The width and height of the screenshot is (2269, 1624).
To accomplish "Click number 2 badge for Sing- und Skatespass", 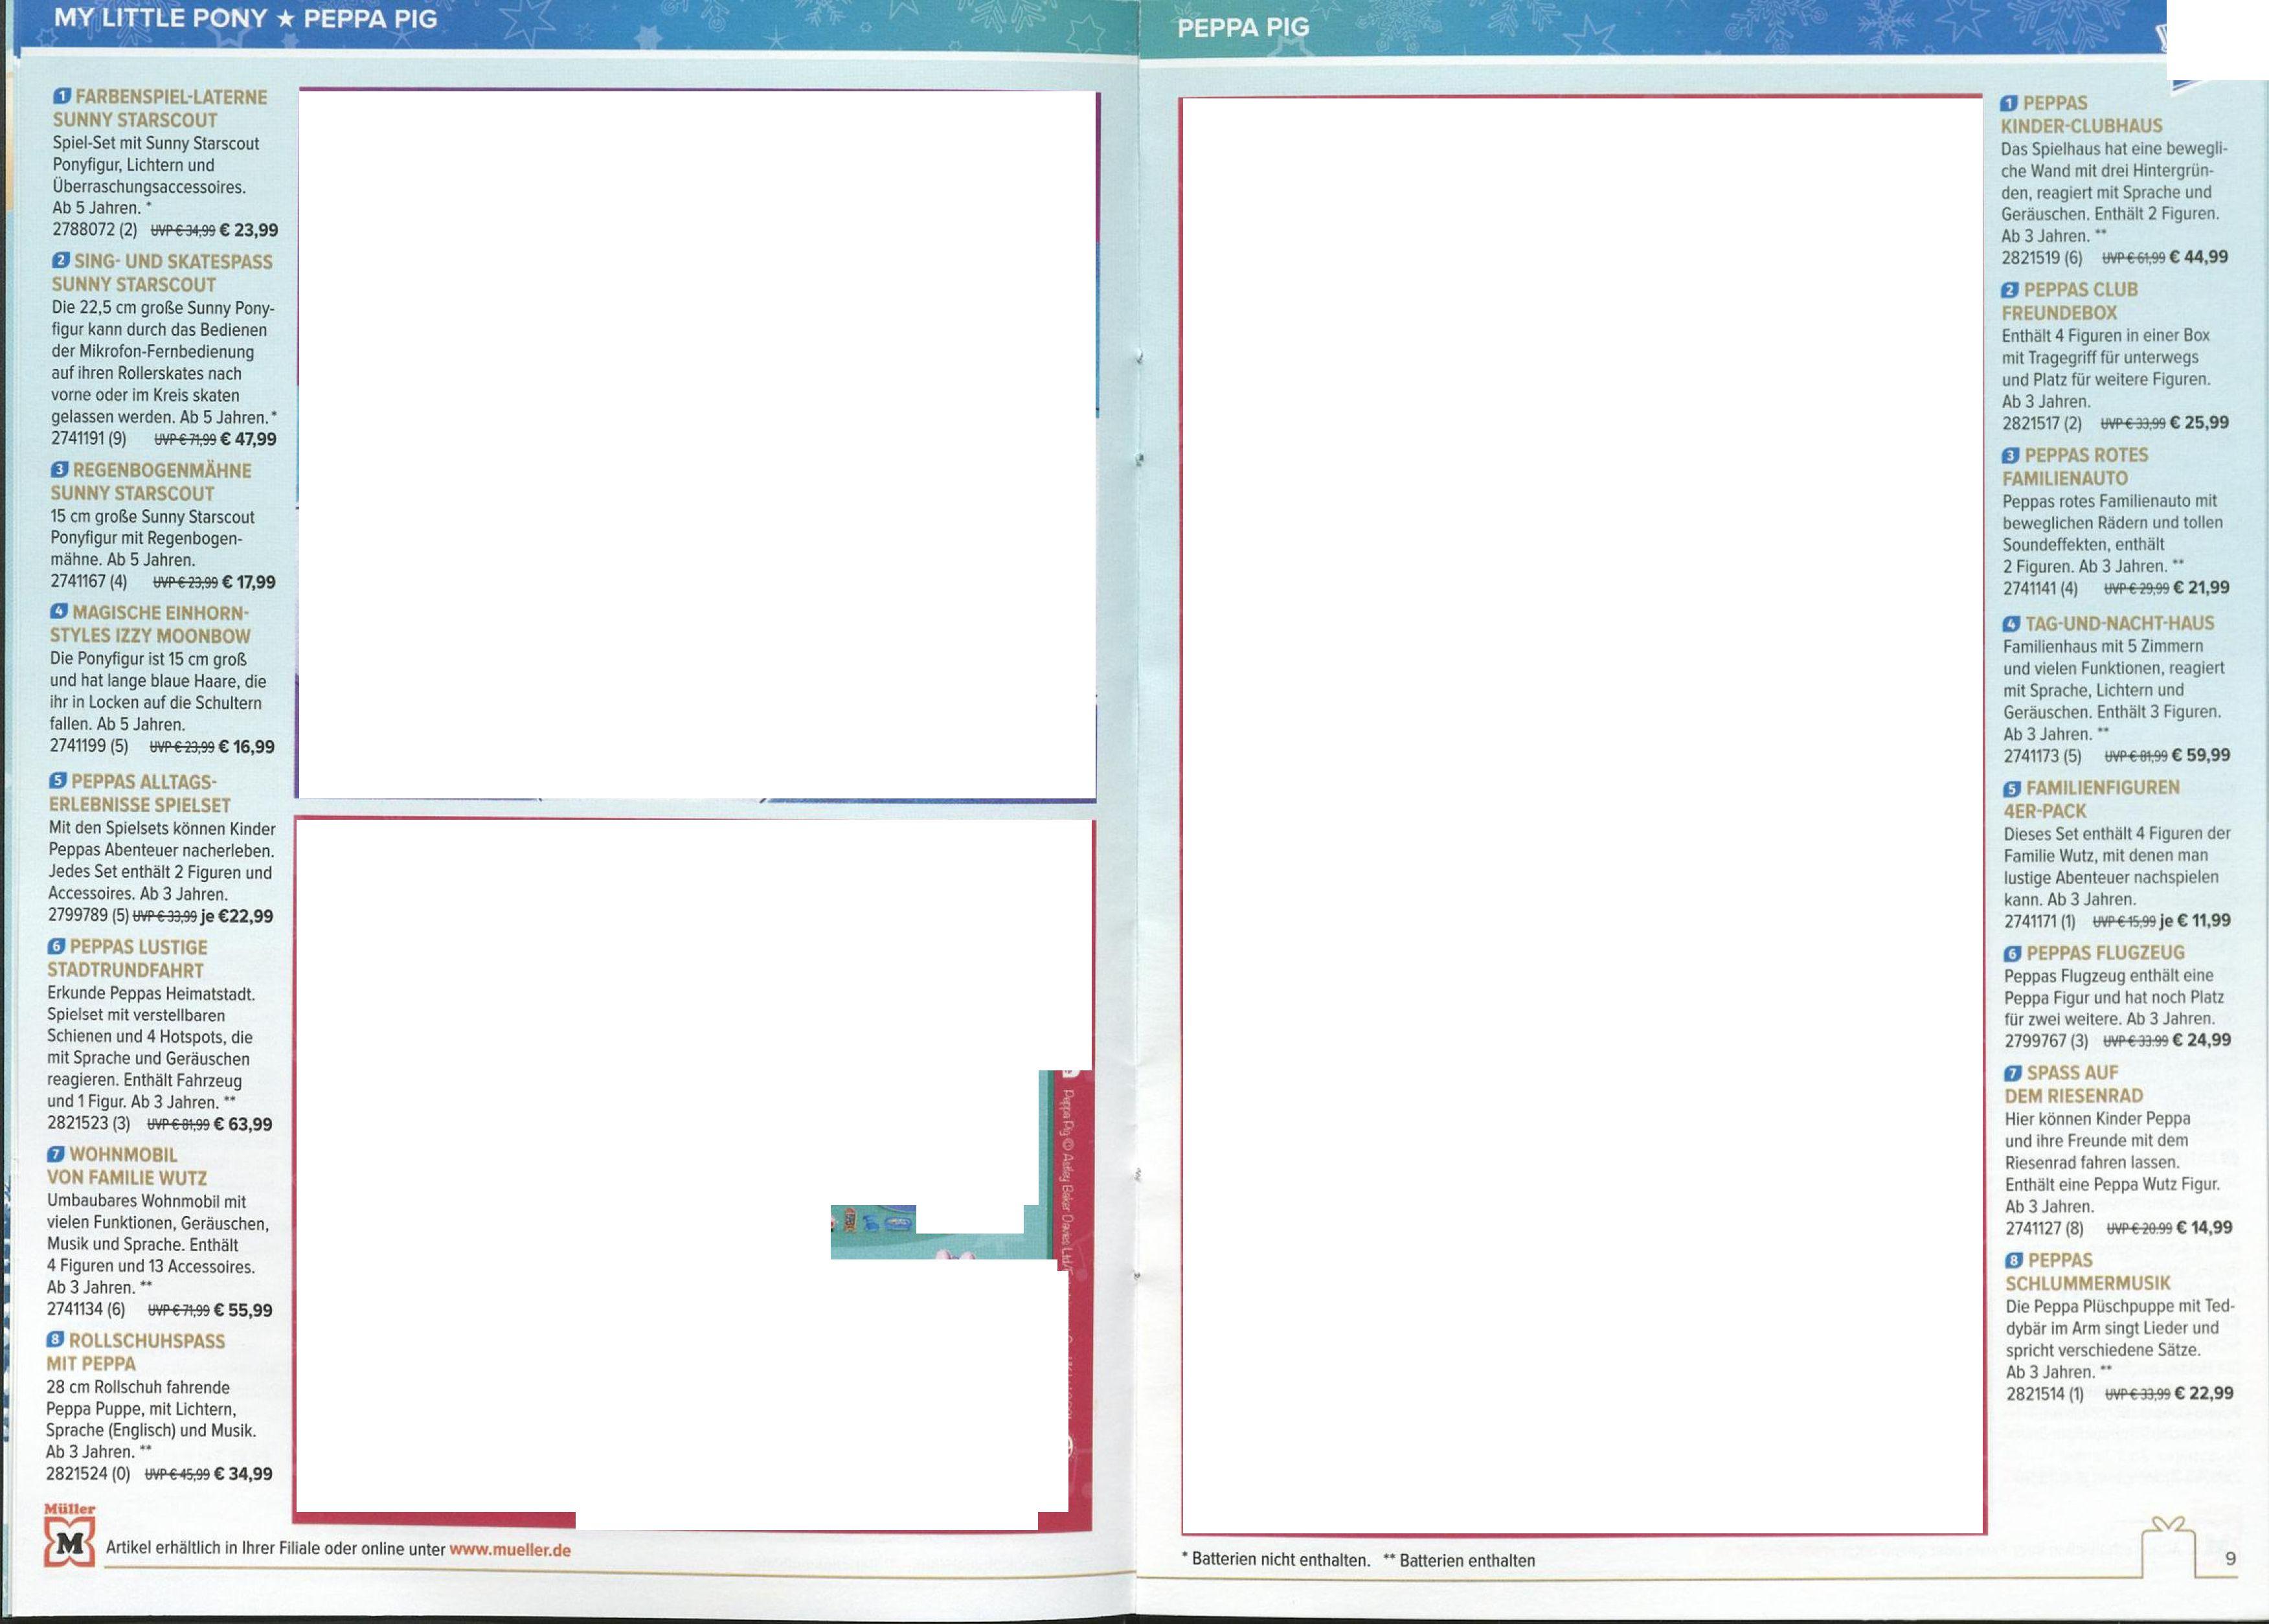I will pyautogui.click(x=61, y=261).
